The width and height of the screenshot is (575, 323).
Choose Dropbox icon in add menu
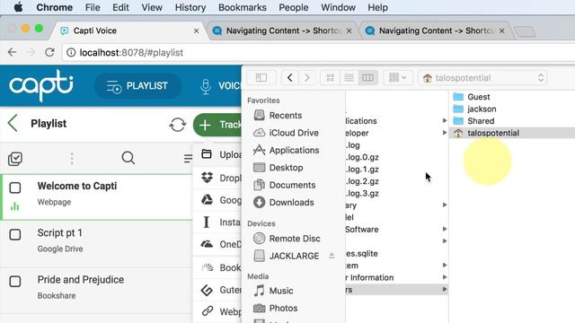click(207, 178)
